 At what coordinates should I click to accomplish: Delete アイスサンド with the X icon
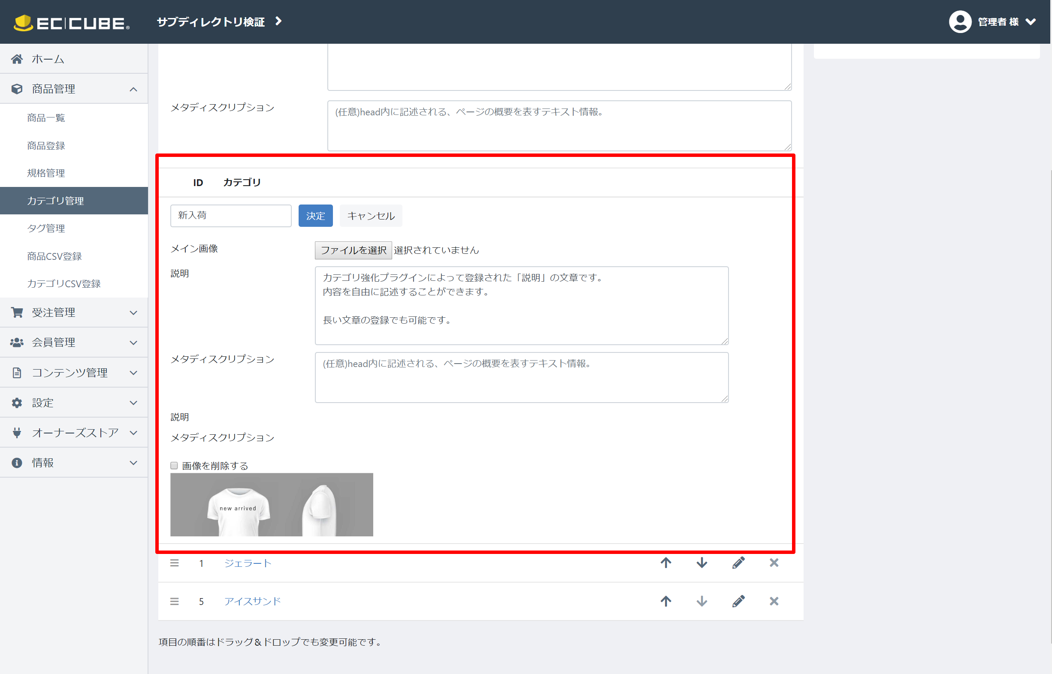(x=774, y=602)
